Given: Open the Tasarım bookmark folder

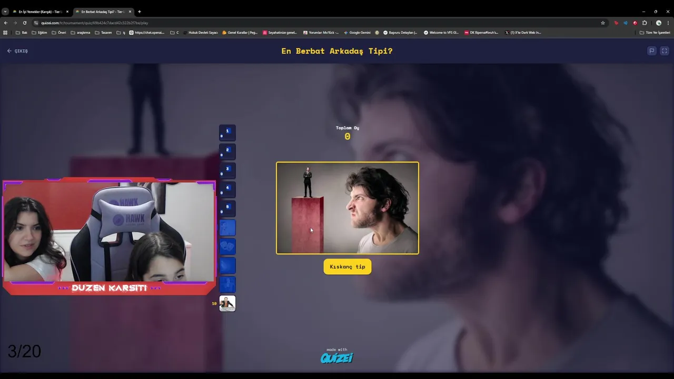Looking at the screenshot, I should (x=103, y=33).
